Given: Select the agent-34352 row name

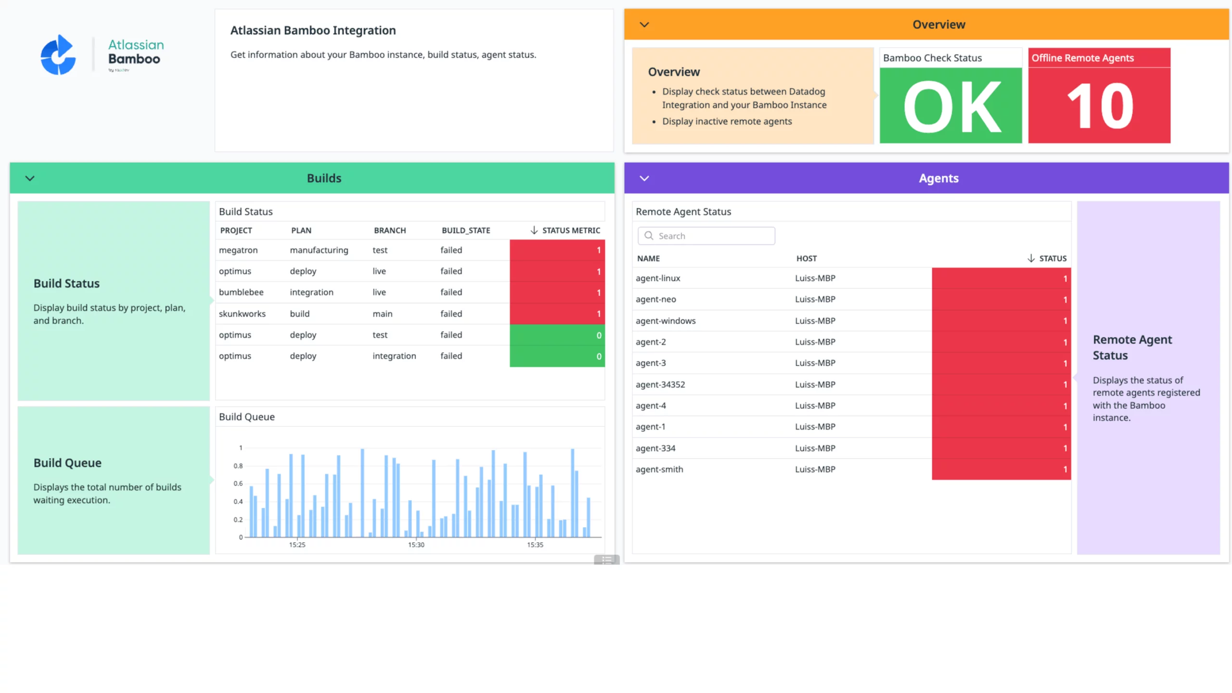Looking at the screenshot, I should (660, 385).
